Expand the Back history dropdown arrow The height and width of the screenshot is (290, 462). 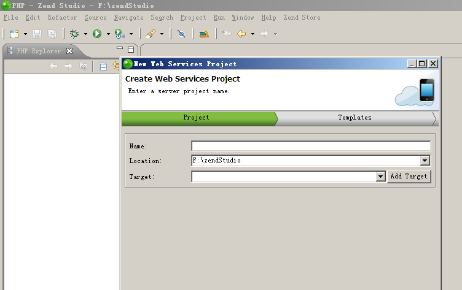[x=253, y=34]
